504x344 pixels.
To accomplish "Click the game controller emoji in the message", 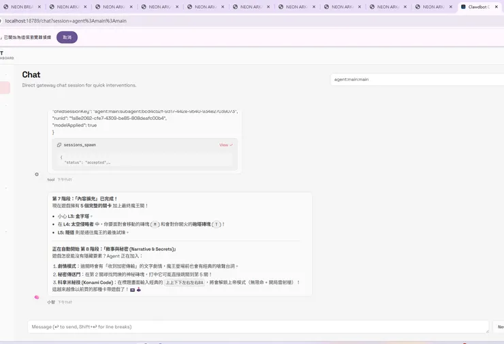I will pos(138,290).
